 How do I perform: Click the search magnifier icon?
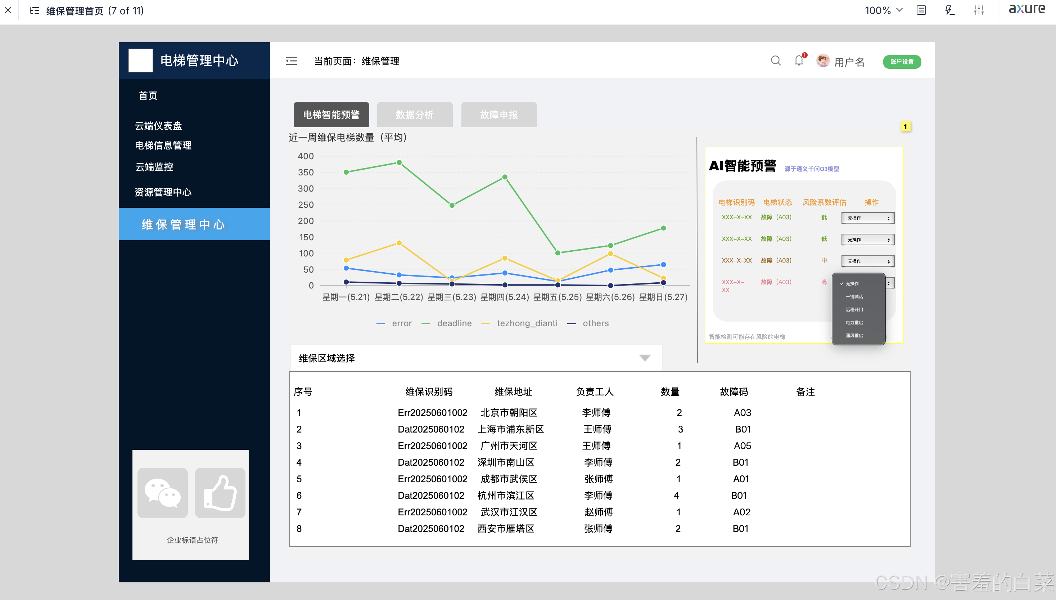[776, 61]
